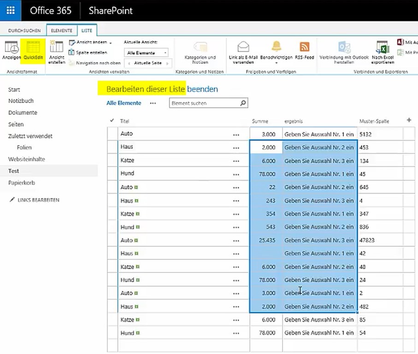Open Papierkorb in navigation
Image resolution: width=418 pixels, height=354 pixels.
coord(21,183)
